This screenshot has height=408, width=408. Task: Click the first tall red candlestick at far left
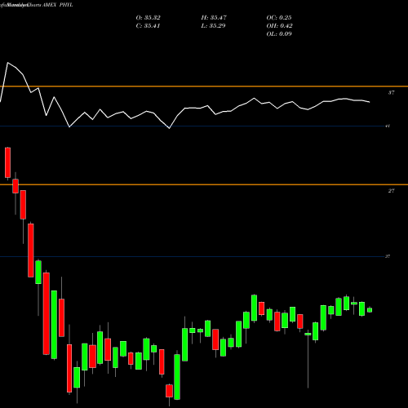pos(7,162)
